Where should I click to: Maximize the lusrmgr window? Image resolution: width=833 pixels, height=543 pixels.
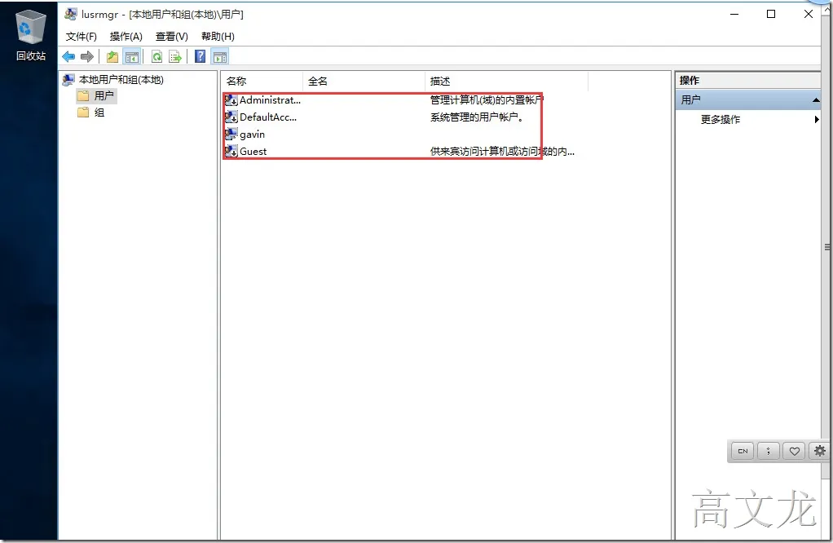[771, 15]
